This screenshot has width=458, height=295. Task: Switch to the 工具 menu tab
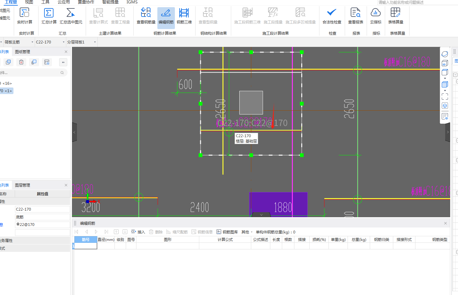point(45,2)
